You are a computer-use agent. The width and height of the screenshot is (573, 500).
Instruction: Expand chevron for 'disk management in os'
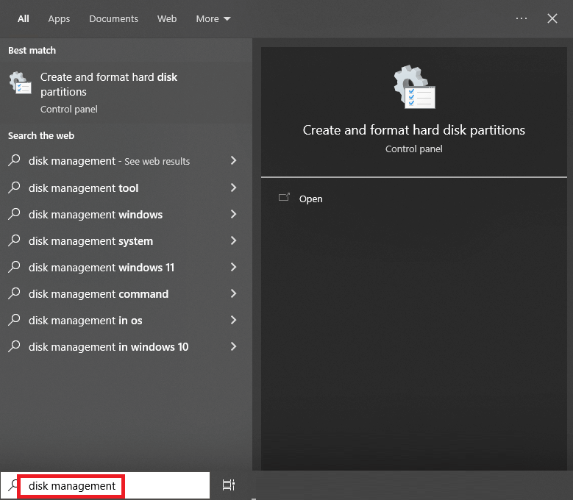click(233, 320)
